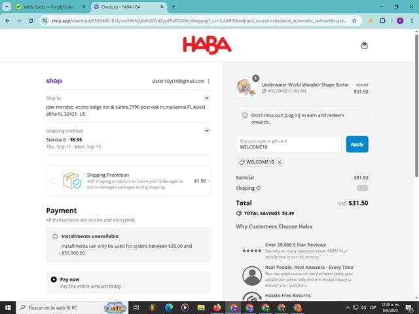Screen dimensions: 419x314
Task: View site information in address bar
Action: [45, 21]
